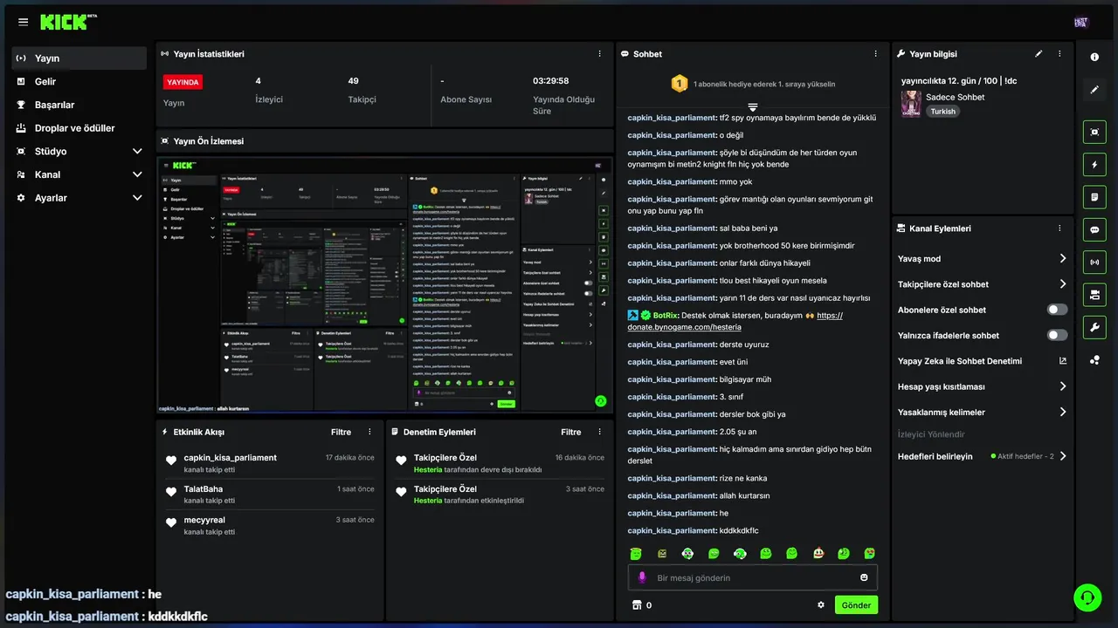Open the hamburger menu beside Kick logo
This screenshot has height=628, width=1118.
click(23, 22)
